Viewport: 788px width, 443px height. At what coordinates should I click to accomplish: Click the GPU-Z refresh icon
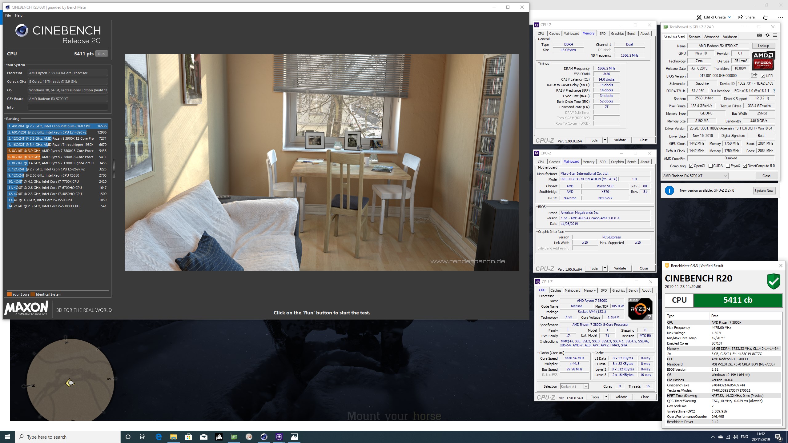(x=767, y=35)
